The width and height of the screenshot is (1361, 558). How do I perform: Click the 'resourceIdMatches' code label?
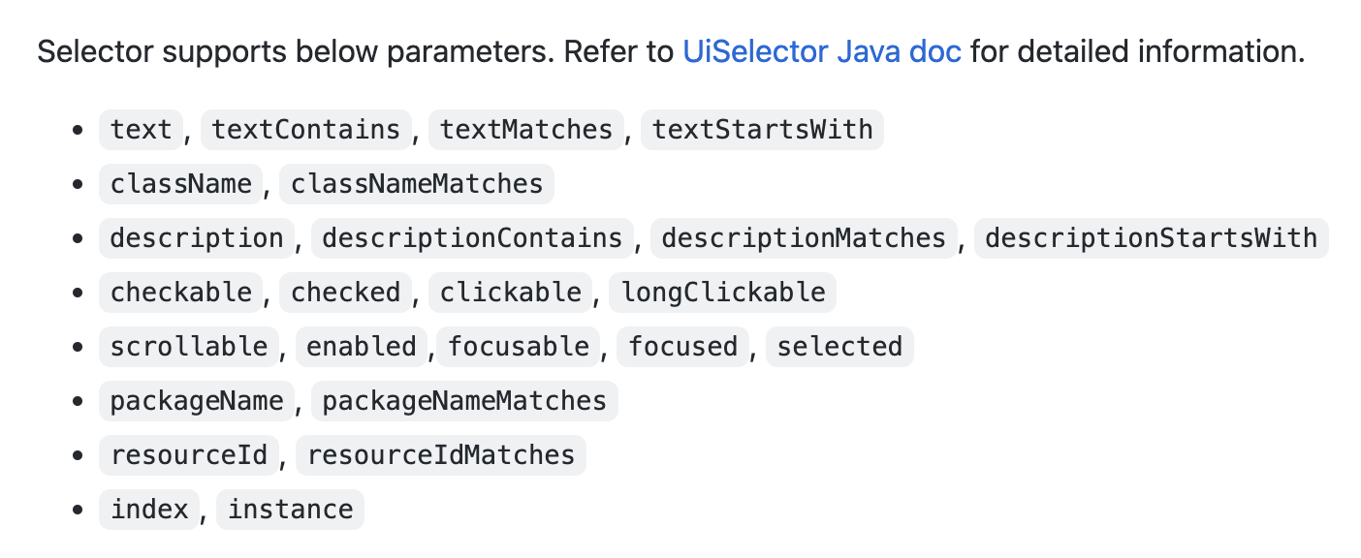441,454
